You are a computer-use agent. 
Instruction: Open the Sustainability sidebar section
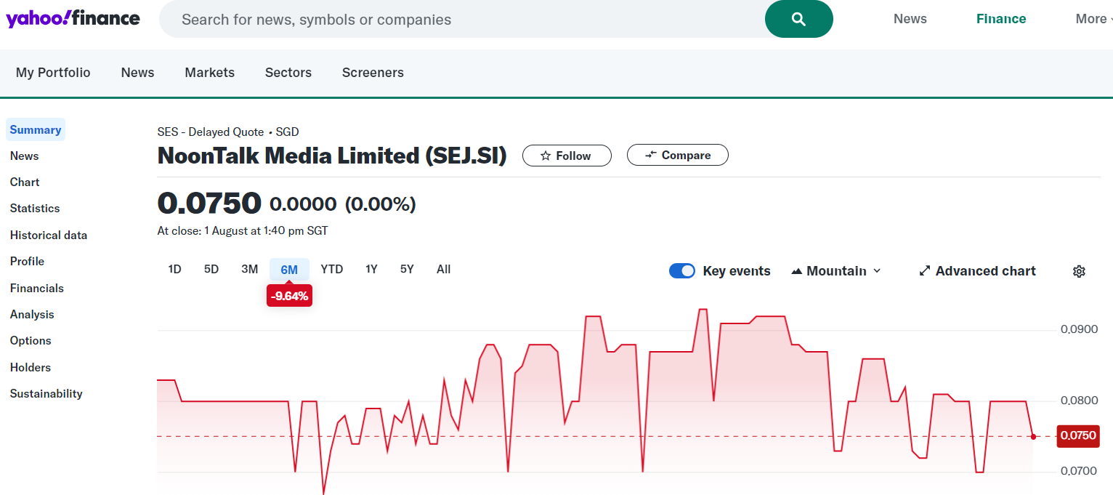(46, 394)
